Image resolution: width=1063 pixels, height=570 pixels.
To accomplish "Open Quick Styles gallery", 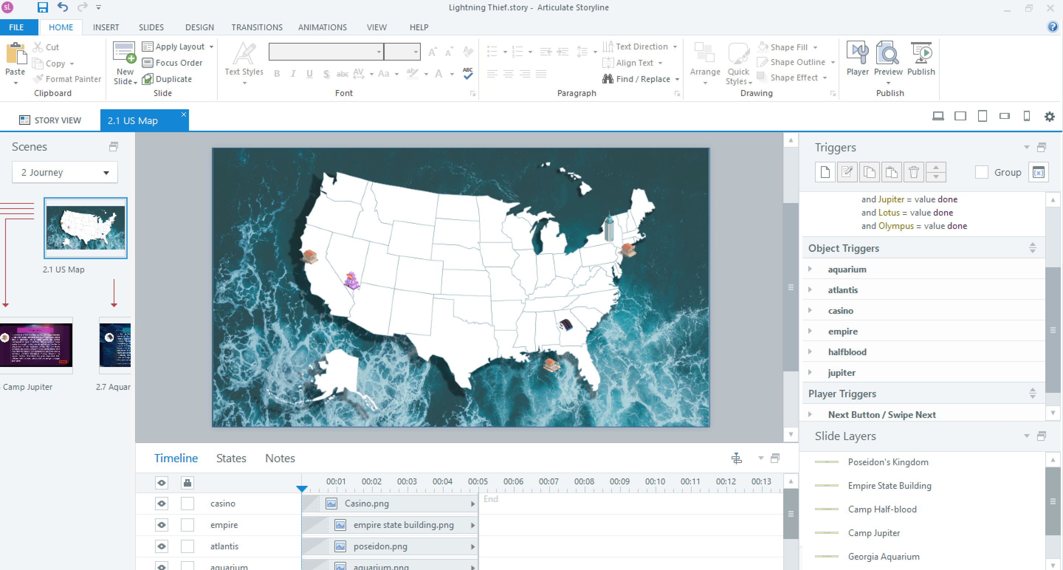I will (x=738, y=63).
